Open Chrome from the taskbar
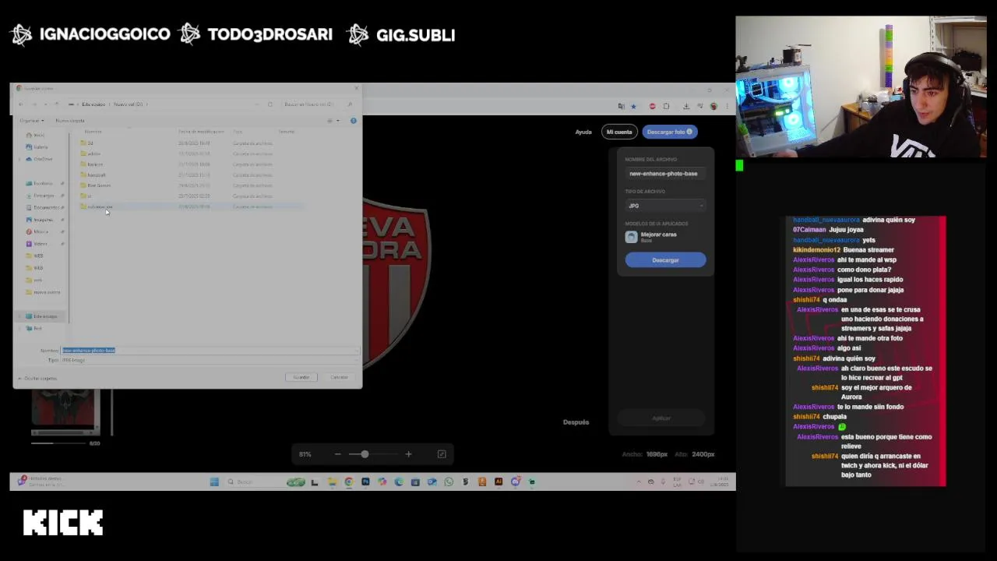This screenshot has width=997, height=561. click(x=349, y=482)
